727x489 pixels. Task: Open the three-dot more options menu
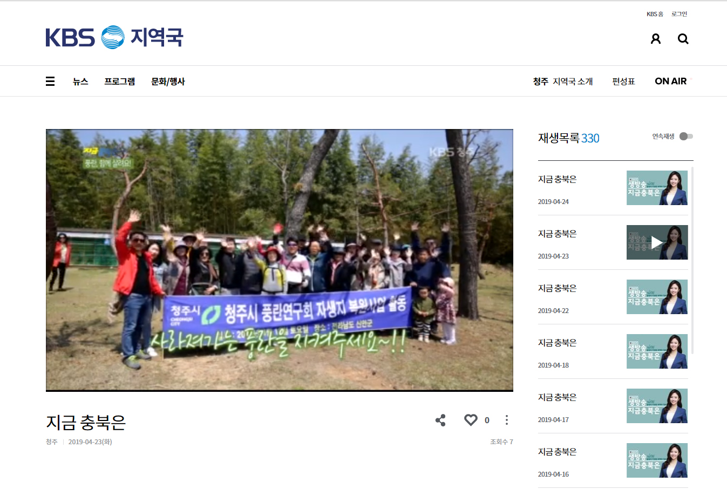pyautogui.click(x=506, y=420)
